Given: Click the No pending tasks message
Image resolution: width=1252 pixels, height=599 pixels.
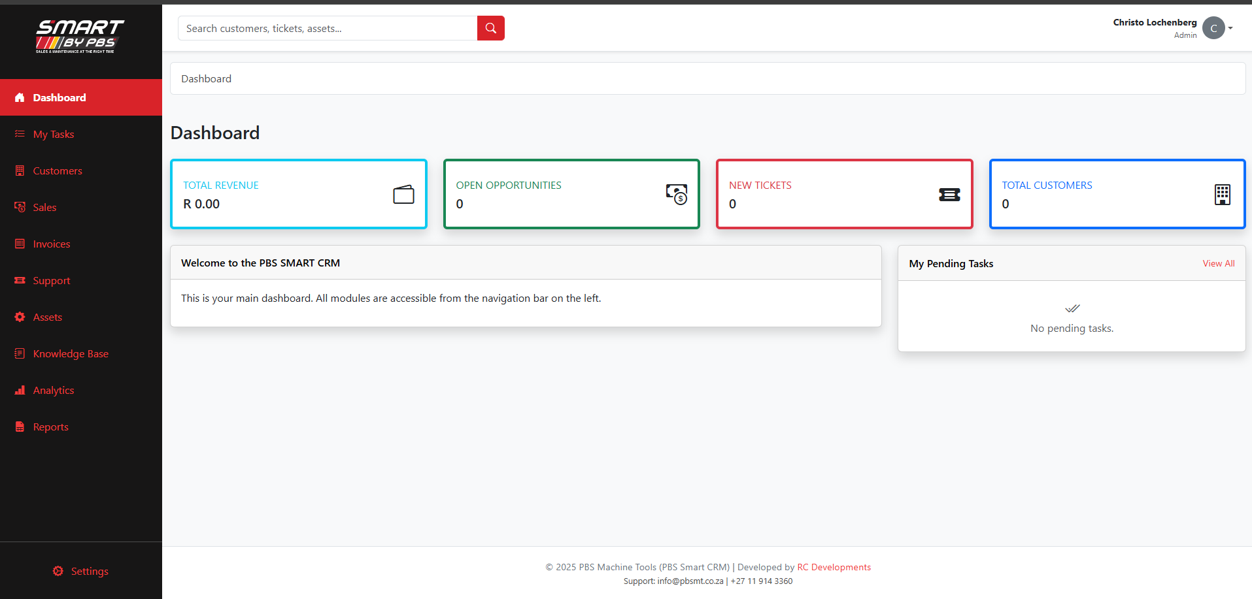Looking at the screenshot, I should [1072, 328].
